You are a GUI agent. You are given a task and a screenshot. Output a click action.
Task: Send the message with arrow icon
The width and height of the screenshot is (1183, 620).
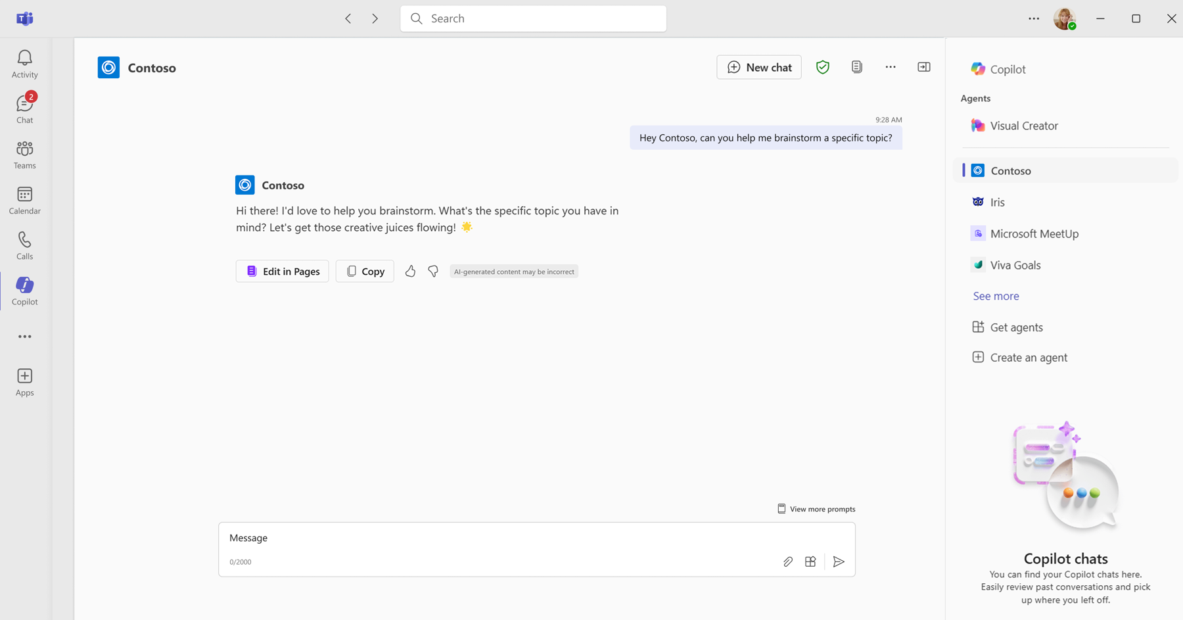(x=839, y=561)
